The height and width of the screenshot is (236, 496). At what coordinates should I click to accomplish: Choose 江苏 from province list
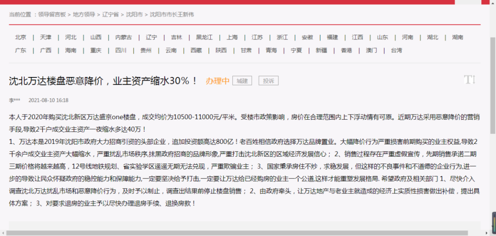point(257,37)
